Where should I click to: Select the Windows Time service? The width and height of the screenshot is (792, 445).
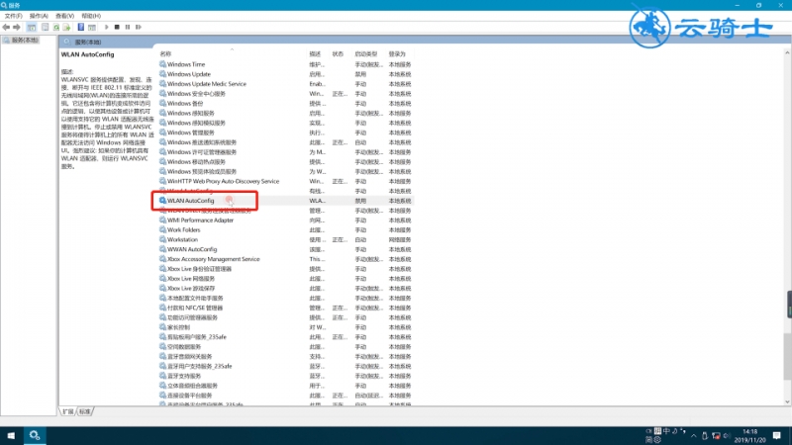coord(186,64)
